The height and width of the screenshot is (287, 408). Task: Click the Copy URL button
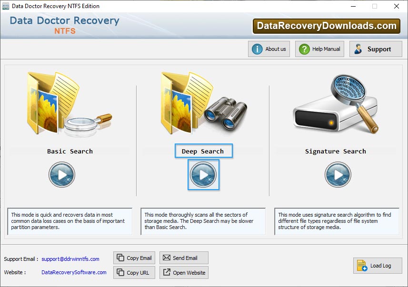[x=134, y=272]
